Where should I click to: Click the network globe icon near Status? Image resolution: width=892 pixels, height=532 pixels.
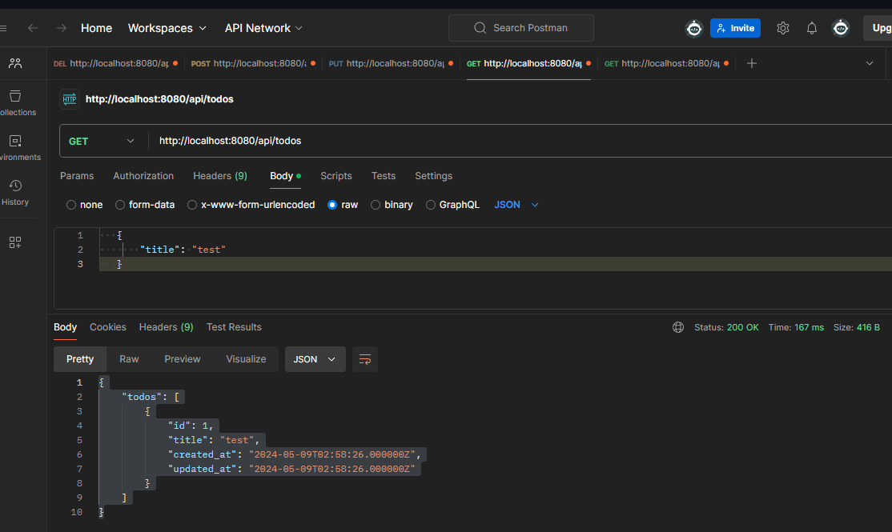[678, 327]
